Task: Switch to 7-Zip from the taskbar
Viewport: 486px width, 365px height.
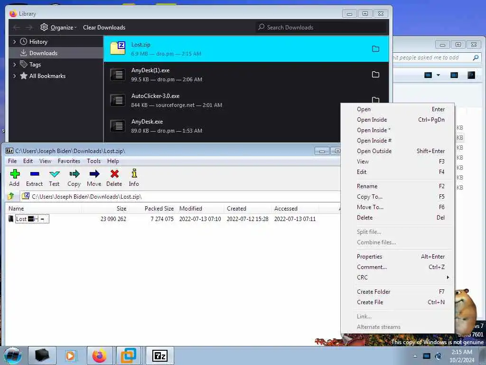Action: pos(160,355)
